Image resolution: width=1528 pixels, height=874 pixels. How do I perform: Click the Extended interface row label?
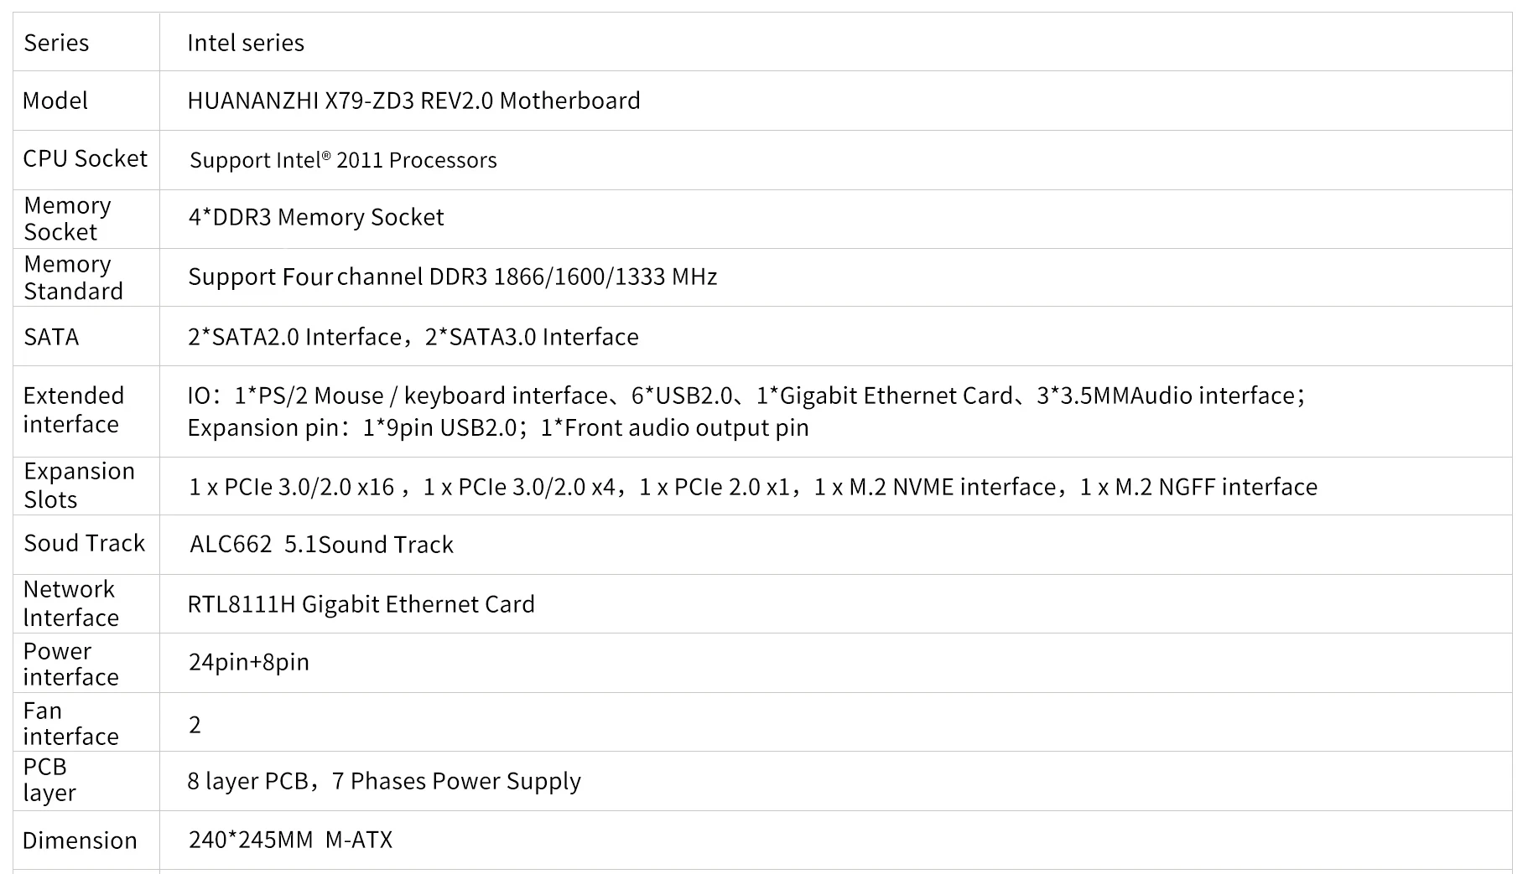[73, 410]
